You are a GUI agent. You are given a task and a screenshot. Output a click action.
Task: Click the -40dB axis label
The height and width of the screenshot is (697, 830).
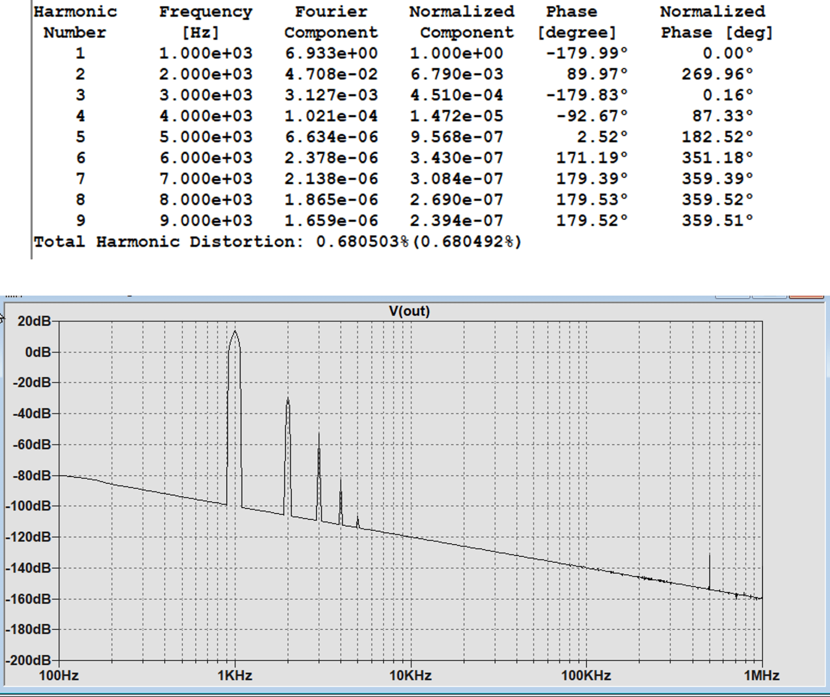(32, 413)
